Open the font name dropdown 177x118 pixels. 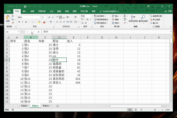[40, 17]
